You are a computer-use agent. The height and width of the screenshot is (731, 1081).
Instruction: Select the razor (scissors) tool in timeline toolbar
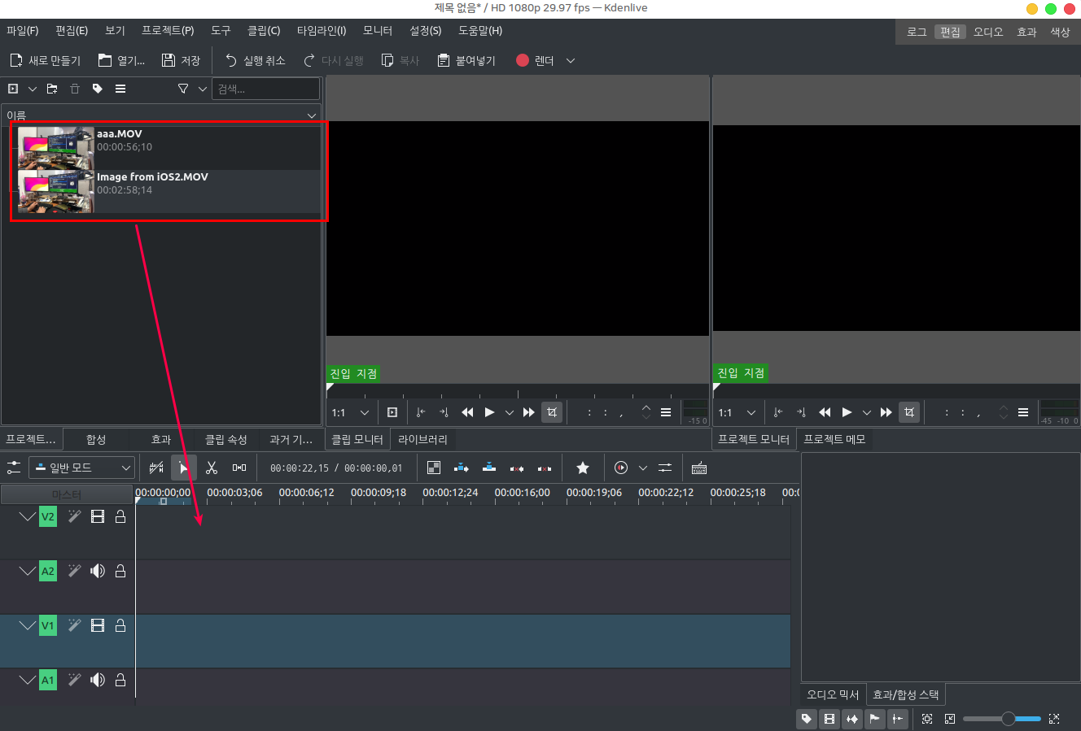[x=212, y=468]
